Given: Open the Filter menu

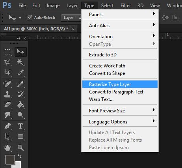Looking at the screenshot, I should click(126, 6).
